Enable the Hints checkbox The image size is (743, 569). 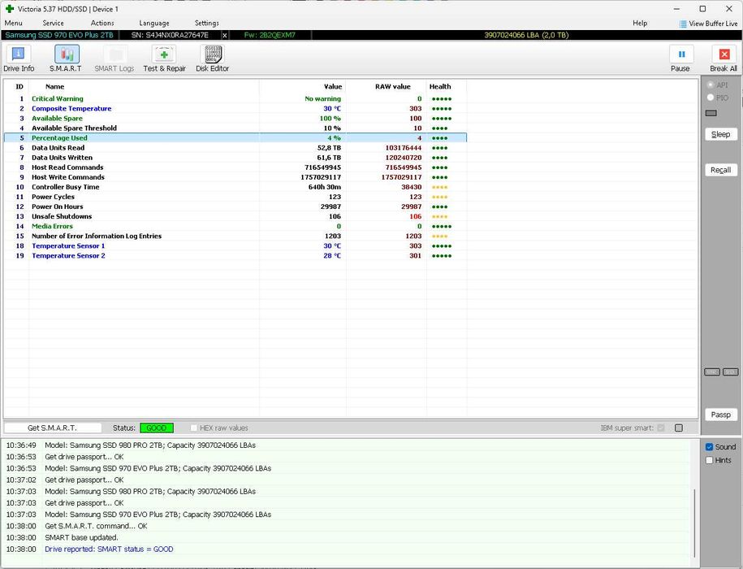710,460
